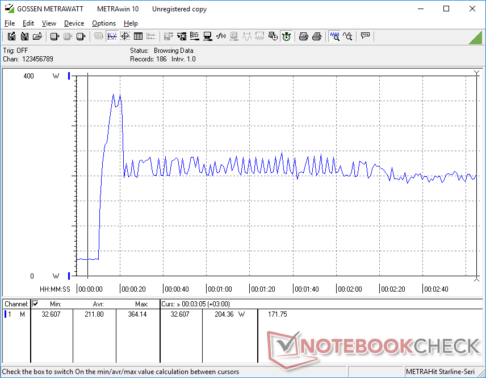Click the Intrv. 1.0 status text
The height and width of the screenshot is (378, 486).
tap(183, 59)
